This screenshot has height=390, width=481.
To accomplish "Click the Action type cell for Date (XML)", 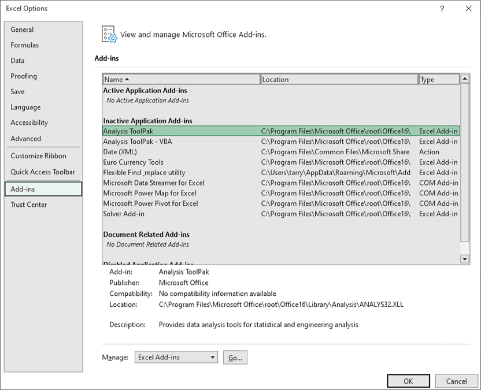I will pos(429,152).
